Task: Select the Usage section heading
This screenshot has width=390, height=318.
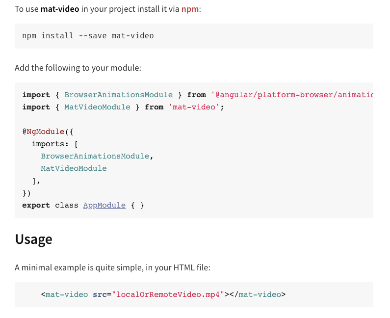Action: [x=33, y=239]
